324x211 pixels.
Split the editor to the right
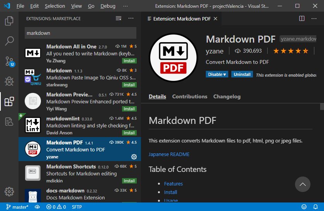[x=302, y=19]
